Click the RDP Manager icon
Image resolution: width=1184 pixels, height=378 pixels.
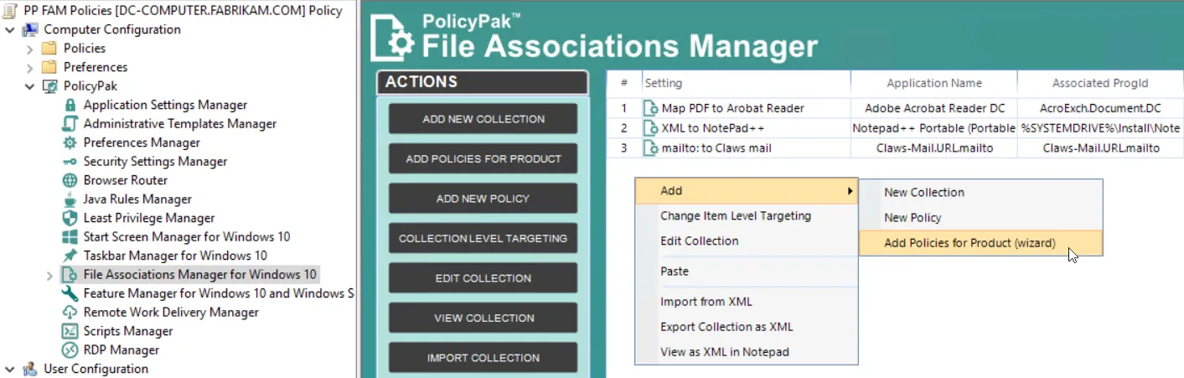point(70,350)
